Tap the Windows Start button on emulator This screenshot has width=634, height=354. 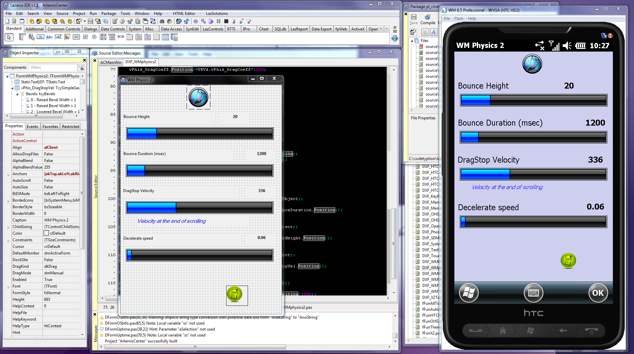[469, 293]
